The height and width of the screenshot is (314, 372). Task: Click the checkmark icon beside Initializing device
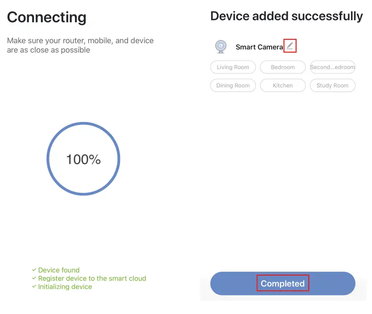click(34, 287)
